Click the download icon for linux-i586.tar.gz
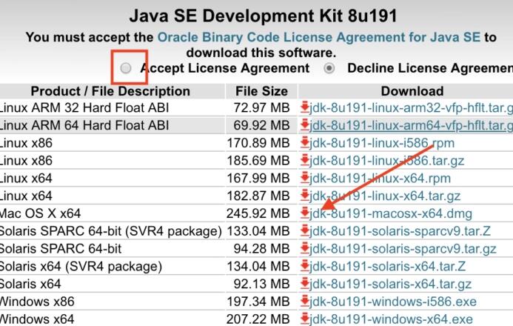The height and width of the screenshot is (326, 513). [304, 160]
